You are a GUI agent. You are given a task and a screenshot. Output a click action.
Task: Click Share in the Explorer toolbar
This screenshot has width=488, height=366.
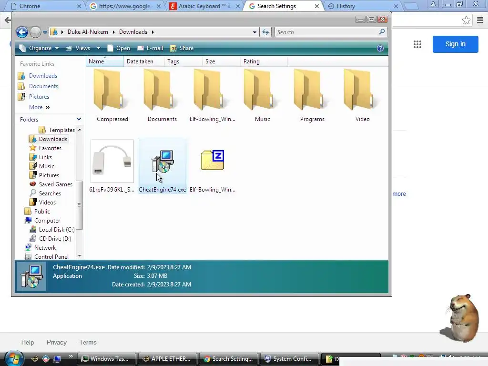[x=182, y=48]
